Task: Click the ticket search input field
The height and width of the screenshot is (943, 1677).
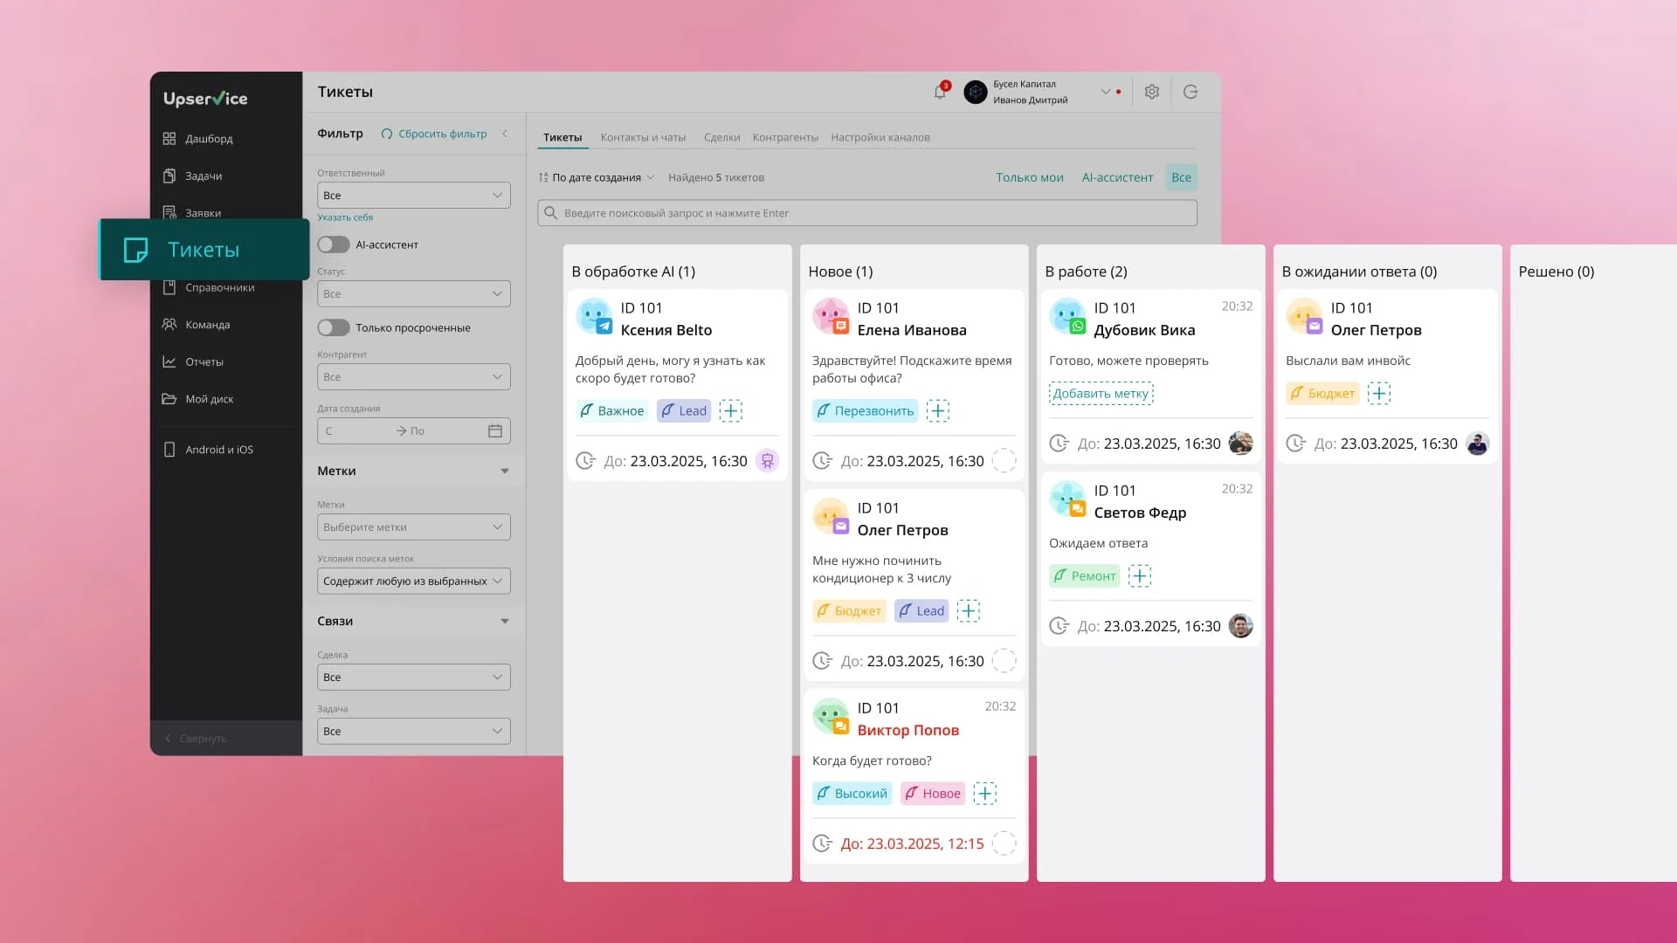Action: click(x=866, y=213)
